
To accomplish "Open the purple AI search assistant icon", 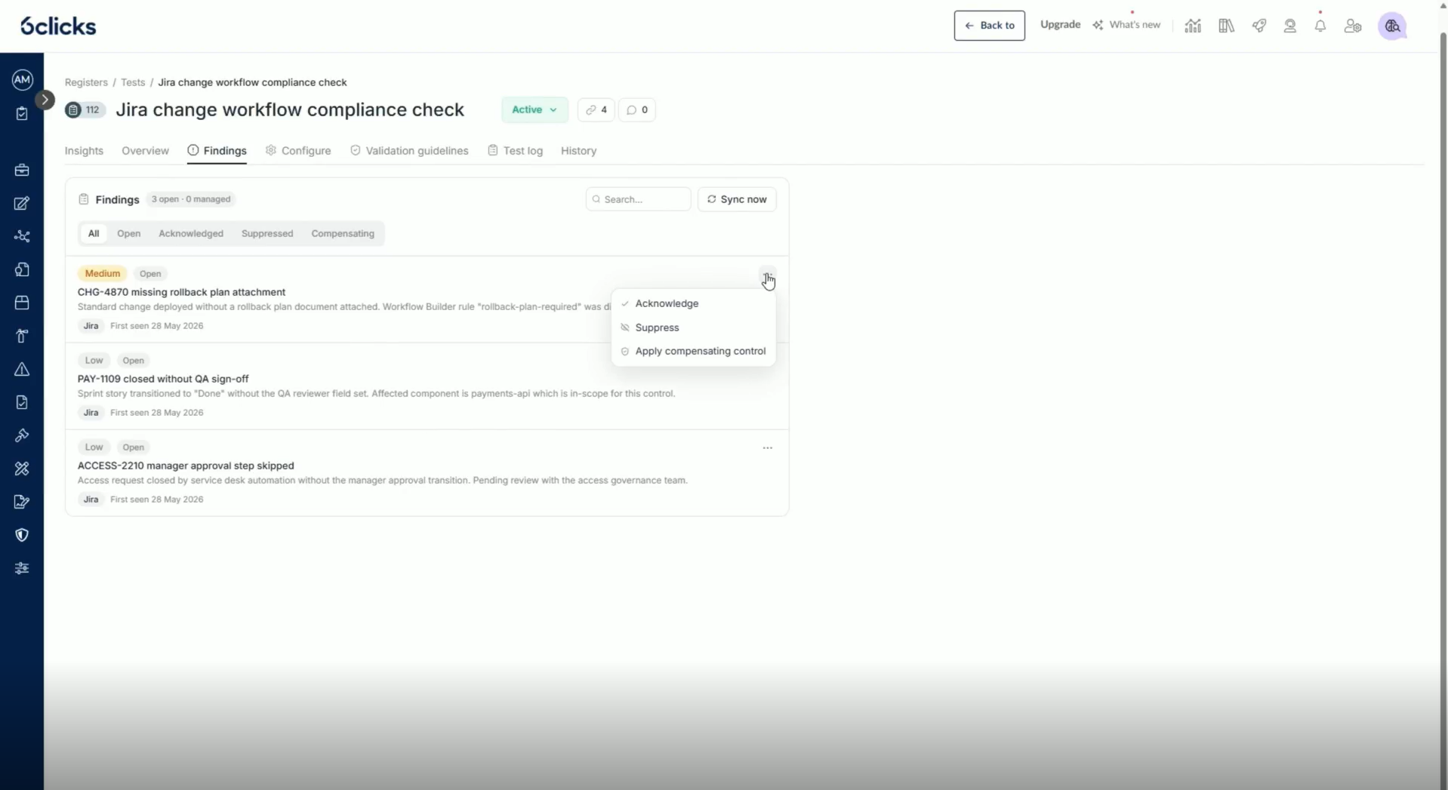I will click(x=1392, y=26).
